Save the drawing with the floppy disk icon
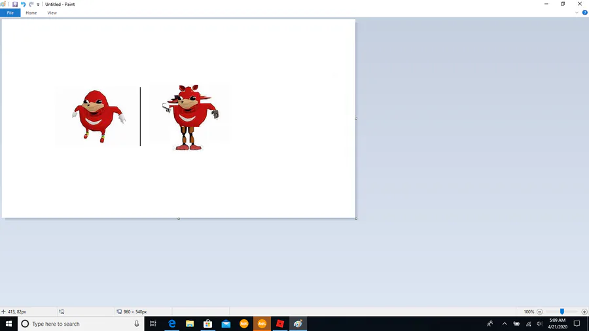The width and height of the screenshot is (589, 331). (x=15, y=4)
